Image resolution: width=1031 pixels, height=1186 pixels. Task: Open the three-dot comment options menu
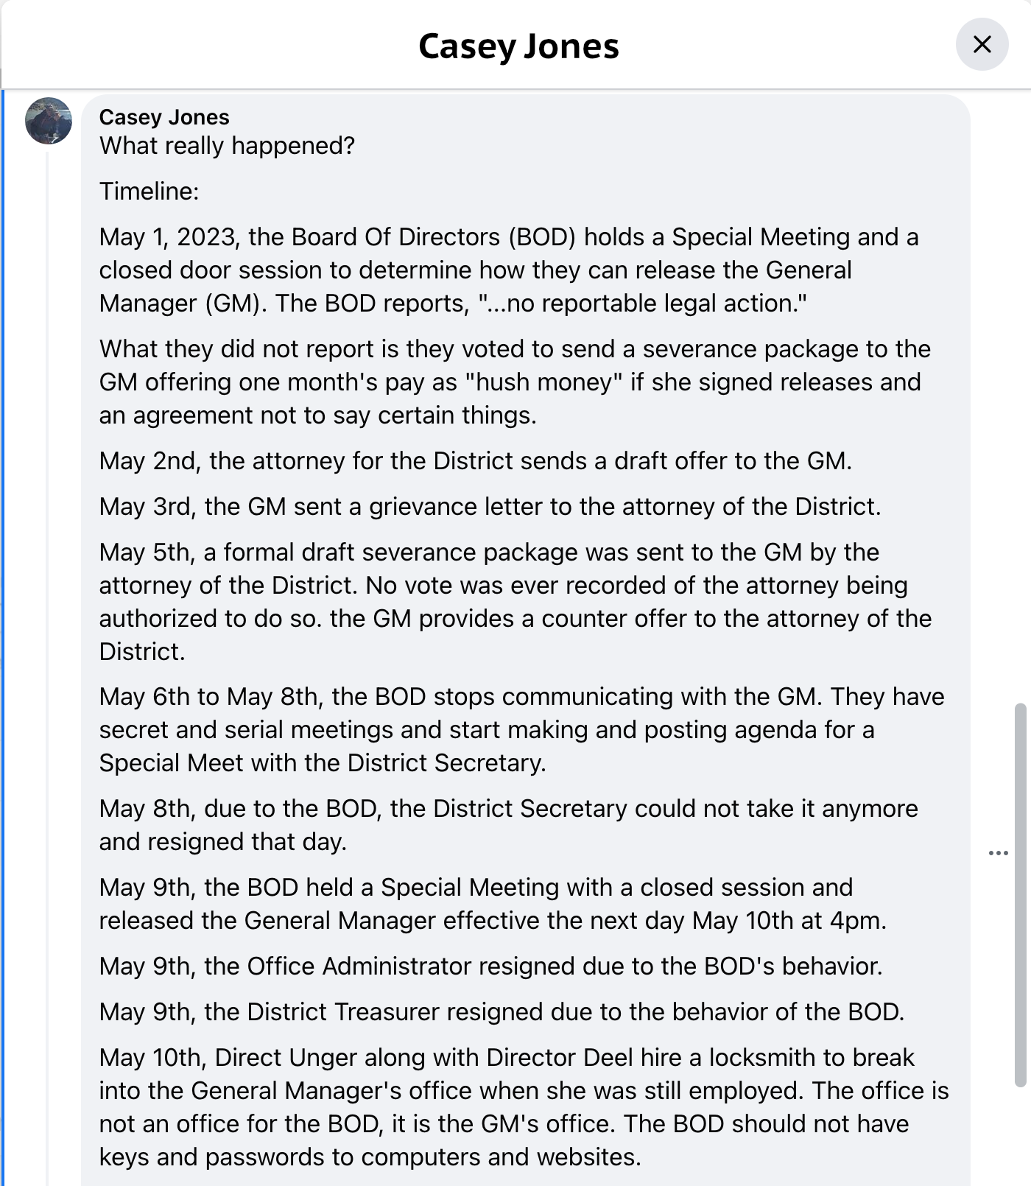pos(998,853)
